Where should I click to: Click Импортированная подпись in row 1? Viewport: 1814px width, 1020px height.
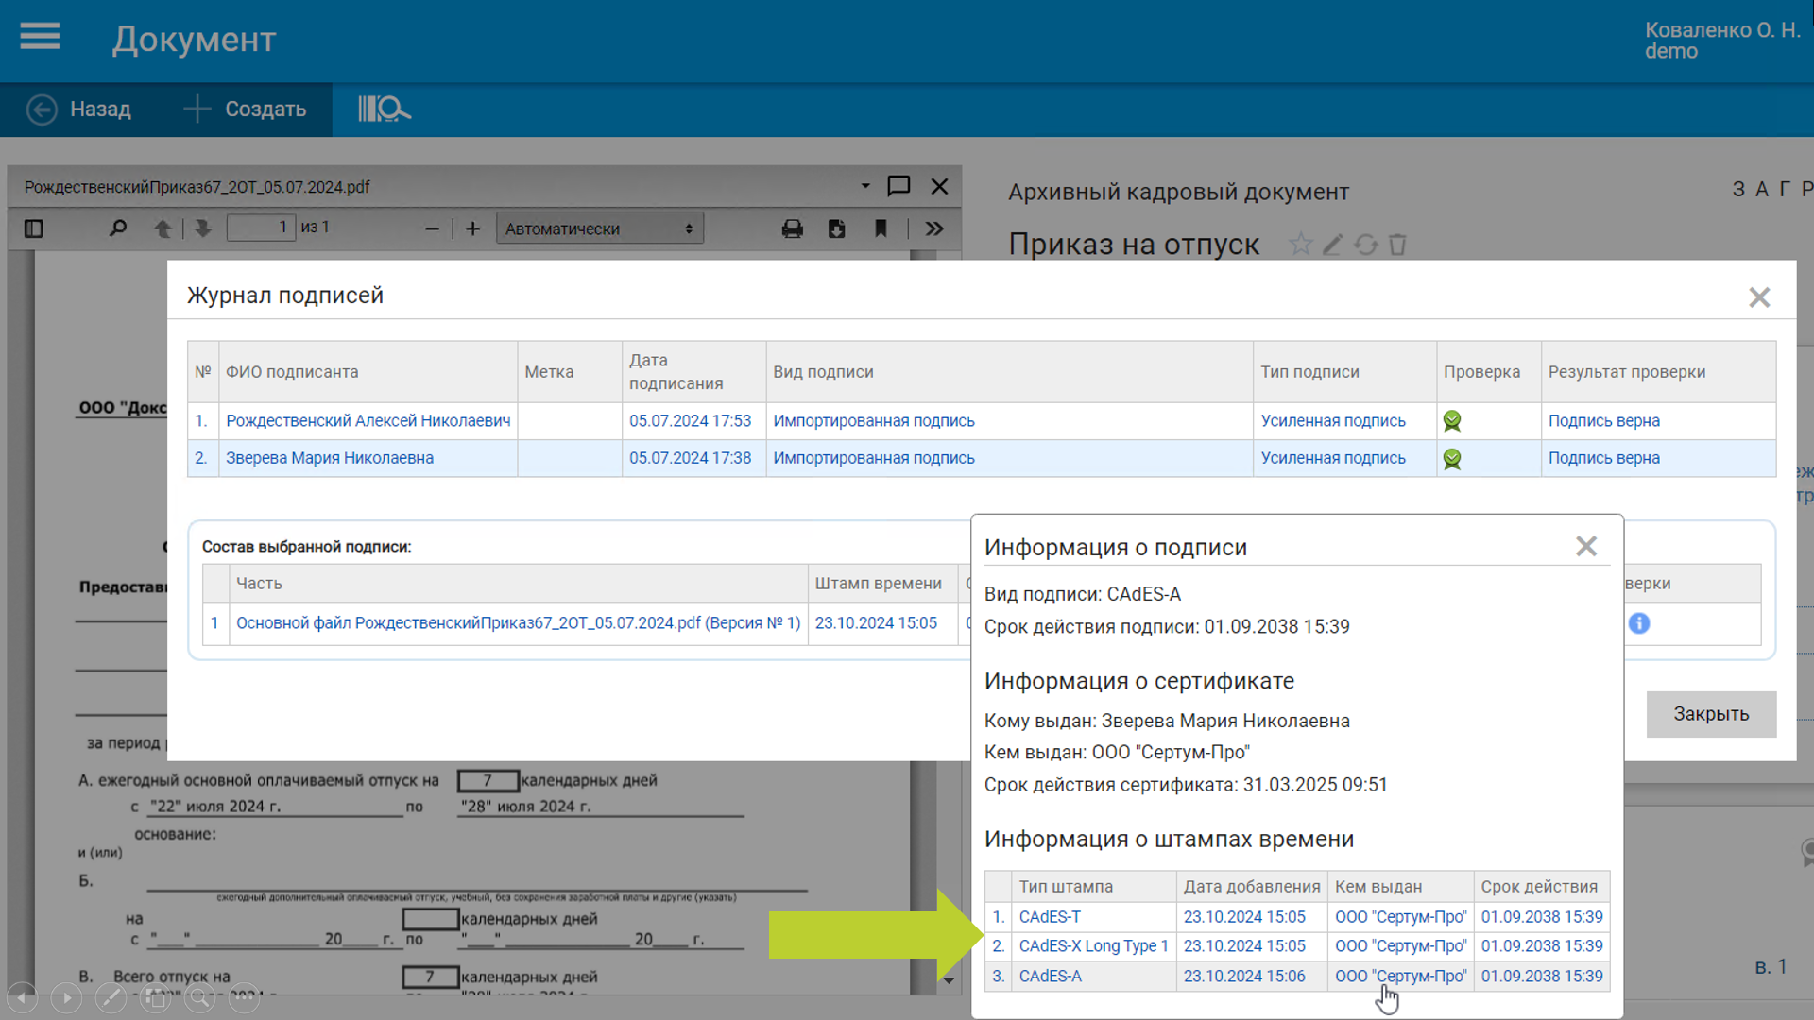(874, 421)
